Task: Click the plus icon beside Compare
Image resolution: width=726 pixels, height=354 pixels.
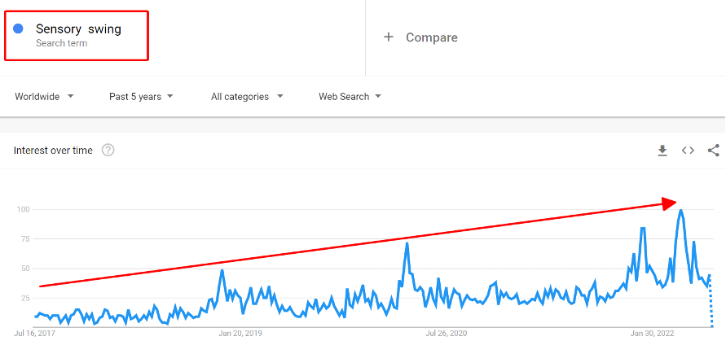Action: coord(389,37)
